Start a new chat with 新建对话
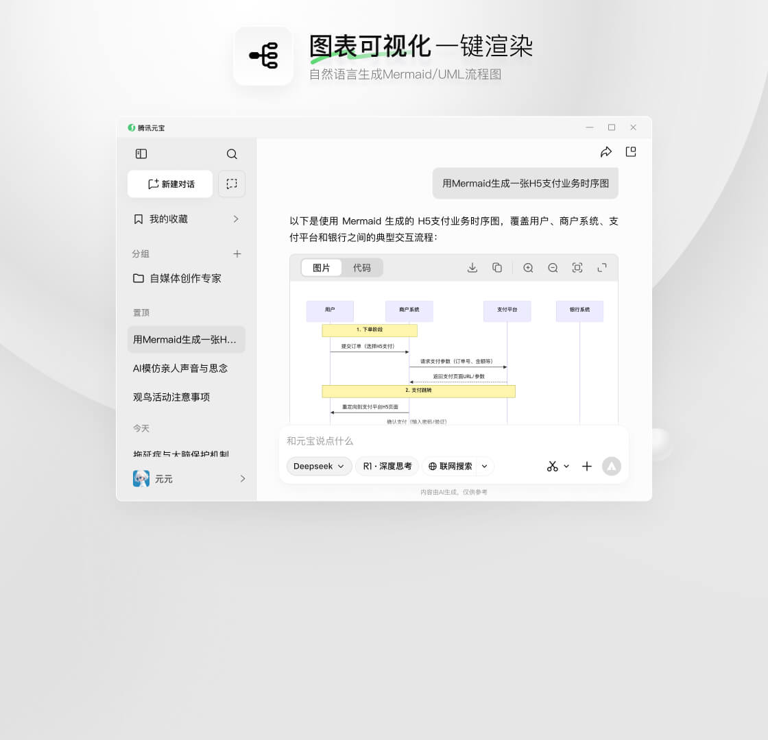The image size is (768, 740). [x=170, y=184]
